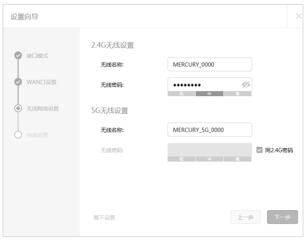Click the disabled 5G 无线密码 field
306x241 pixels.
click(210, 150)
